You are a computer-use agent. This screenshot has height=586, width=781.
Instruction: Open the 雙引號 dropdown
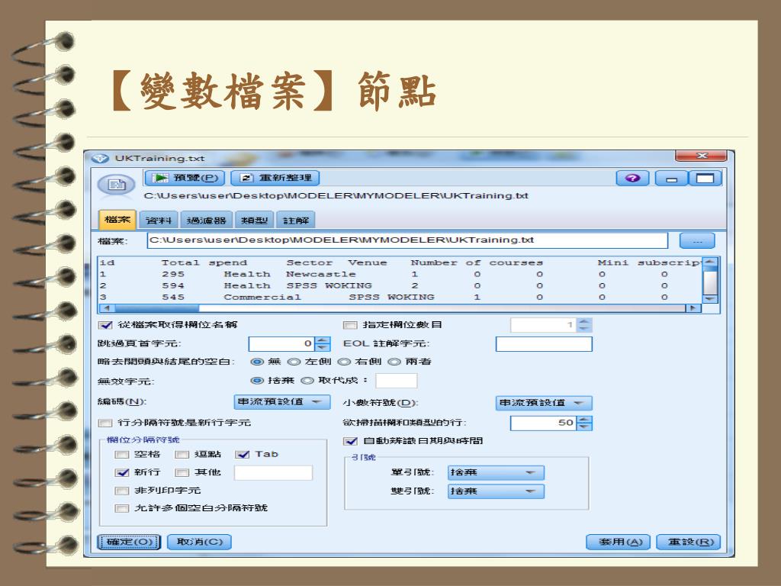496,491
